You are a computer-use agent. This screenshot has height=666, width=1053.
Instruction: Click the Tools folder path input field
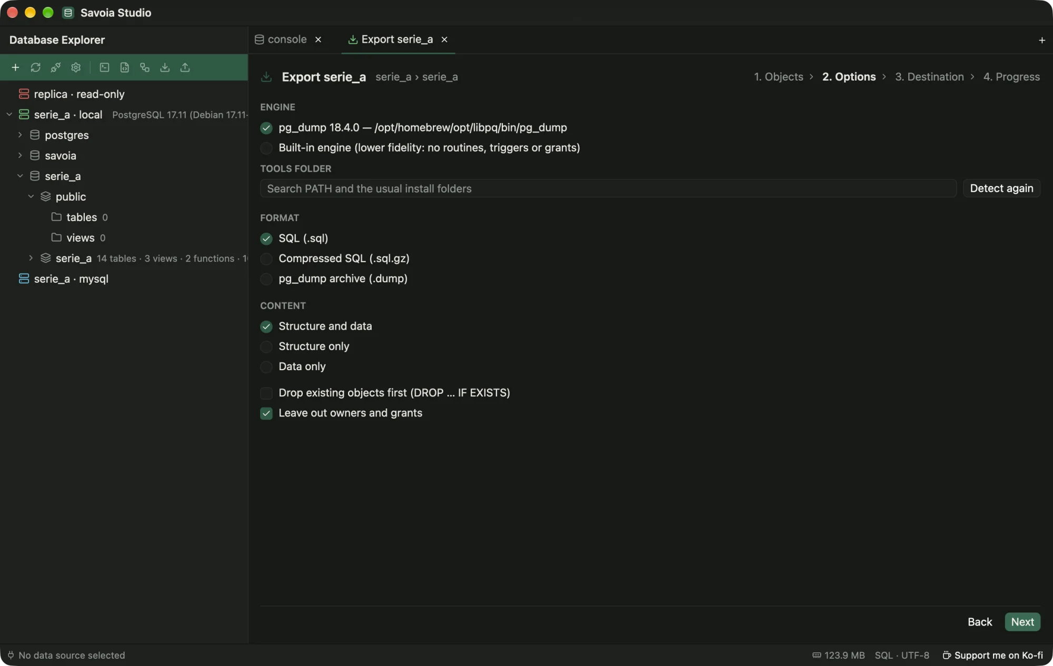pos(608,188)
